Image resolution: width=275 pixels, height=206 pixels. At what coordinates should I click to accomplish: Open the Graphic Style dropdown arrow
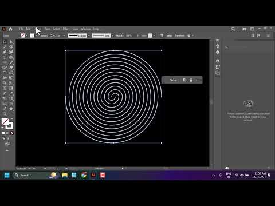coord(154,35)
